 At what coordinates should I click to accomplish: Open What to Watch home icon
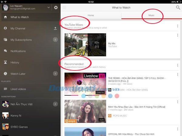[x=5, y=17]
